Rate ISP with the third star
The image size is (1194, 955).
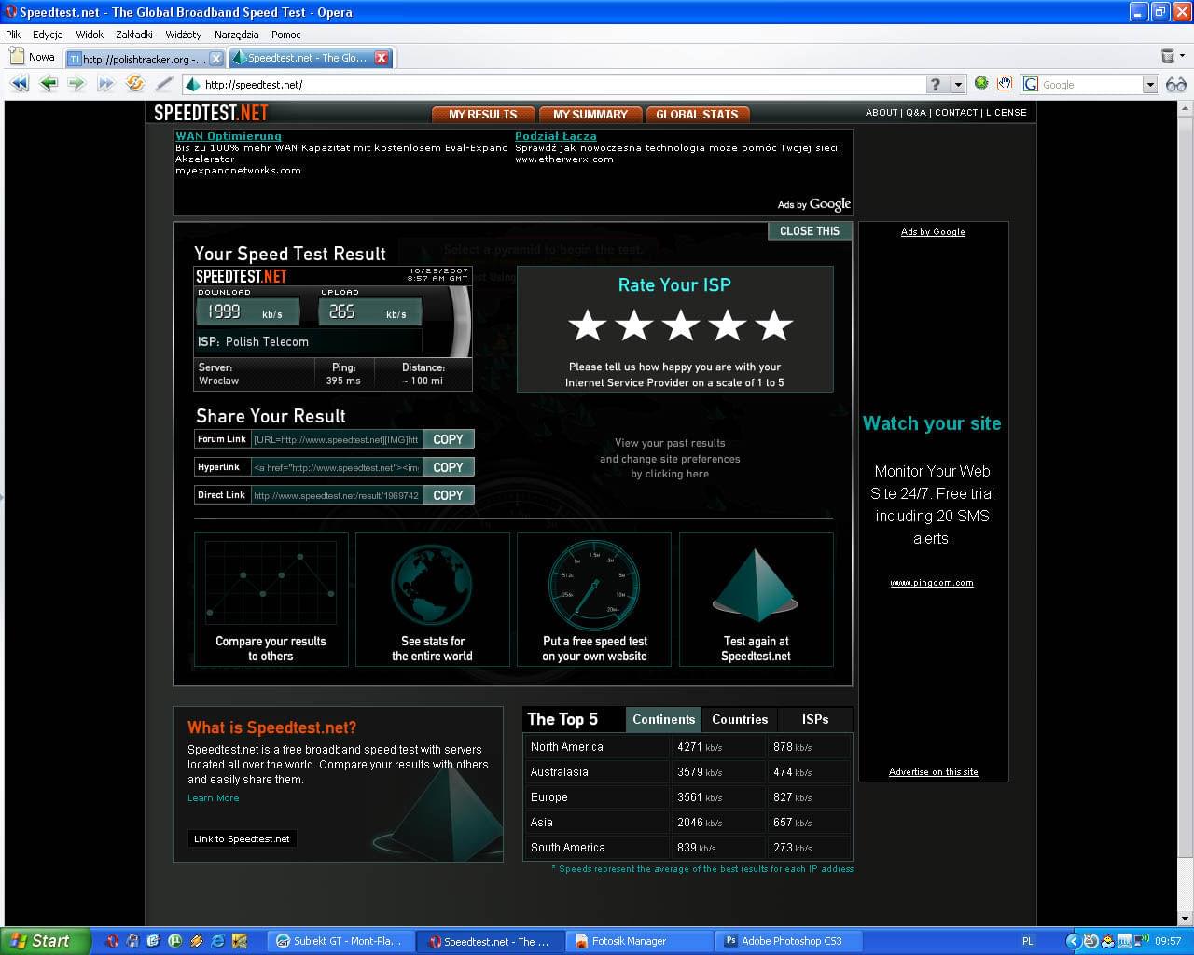pos(681,325)
